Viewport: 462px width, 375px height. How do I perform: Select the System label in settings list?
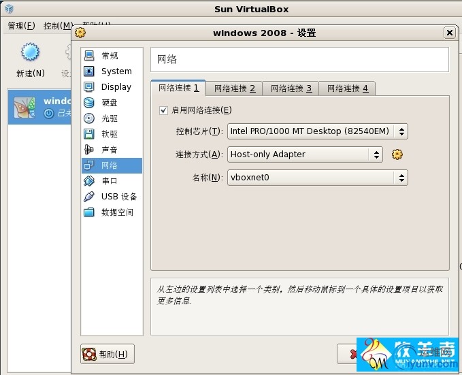click(116, 71)
